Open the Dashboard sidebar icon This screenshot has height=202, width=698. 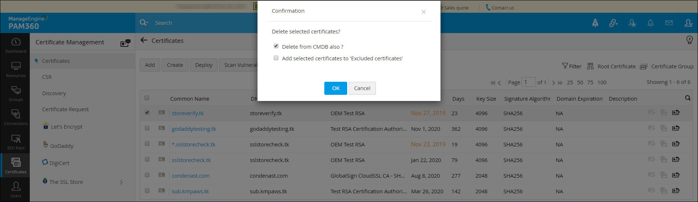(16, 45)
